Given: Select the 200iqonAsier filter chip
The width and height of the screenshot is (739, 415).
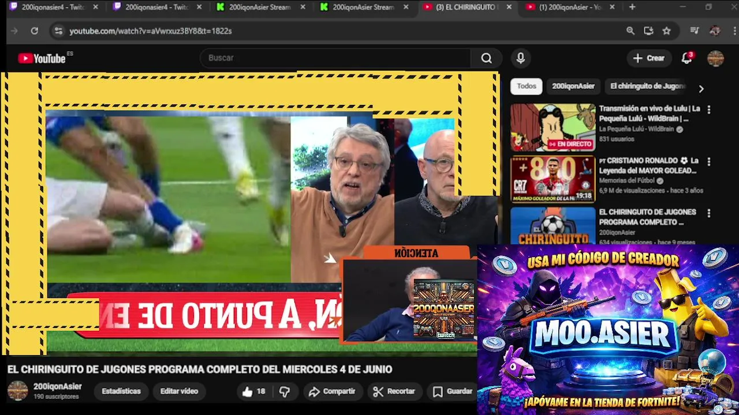Looking at the screenshot, I should [573, 86].
